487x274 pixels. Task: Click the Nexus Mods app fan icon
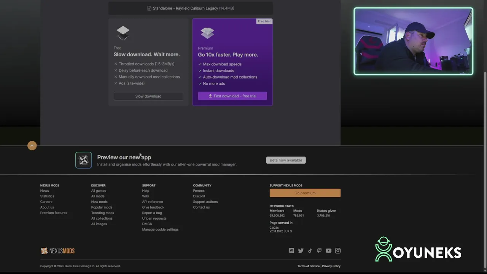[83, 160]
